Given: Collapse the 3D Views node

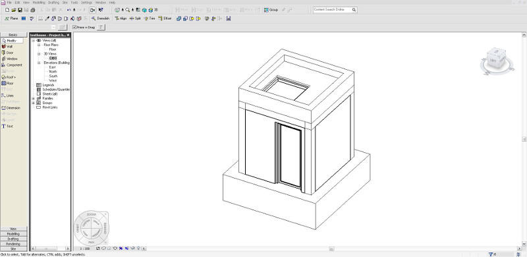Looking at the screenshot, I should coord(39,54).
